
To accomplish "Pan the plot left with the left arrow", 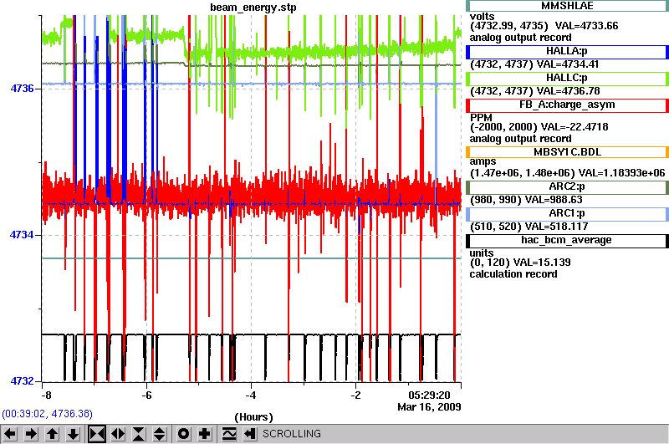I will (x=10, y=434).
